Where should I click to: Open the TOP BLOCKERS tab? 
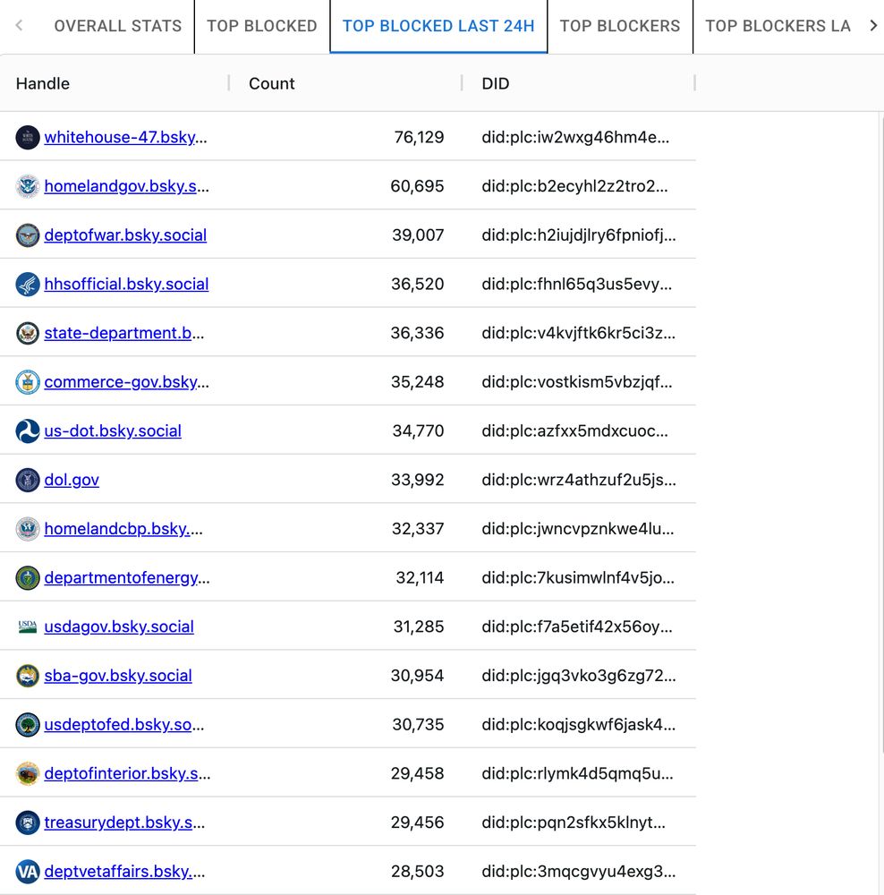pyautogui.click(x=620, y=26)
